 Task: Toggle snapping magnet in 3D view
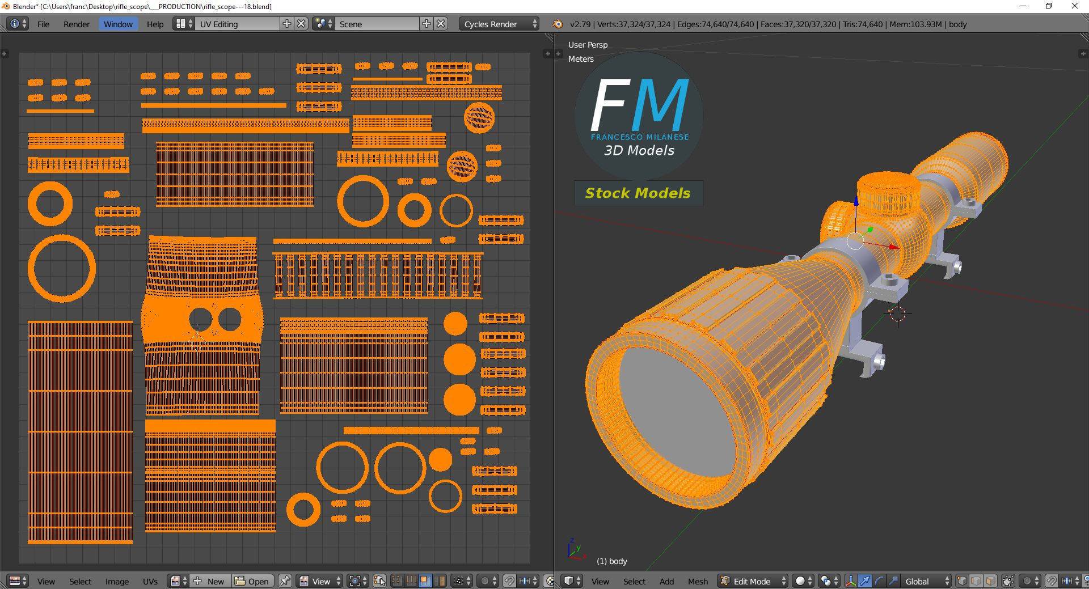1052,581
